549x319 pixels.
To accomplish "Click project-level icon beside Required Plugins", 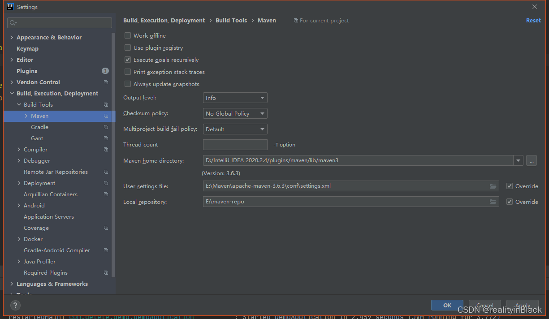I will pyautogui.click(x=106, y=273).
